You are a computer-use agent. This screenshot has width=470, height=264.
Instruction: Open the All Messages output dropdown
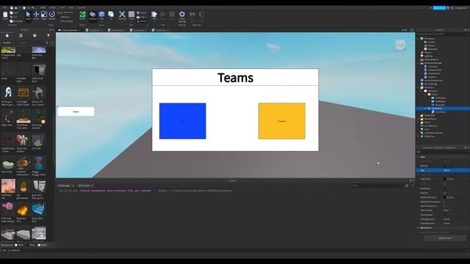[65, 186]
